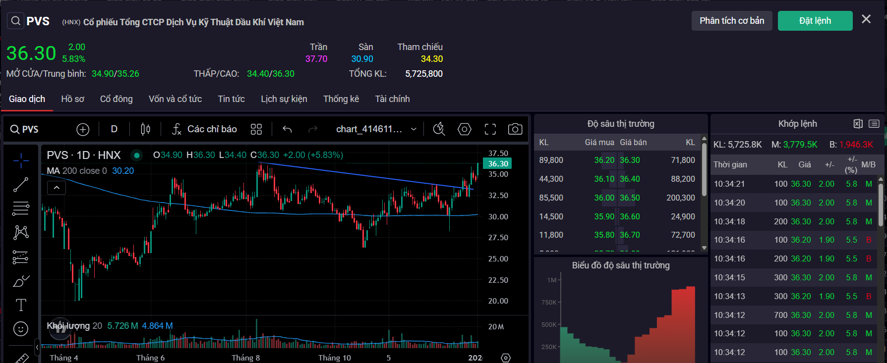The image size is (887, 363).
Task: Select ask price 36.50 with 200,300 volume
Action: (x=630, y=198)
